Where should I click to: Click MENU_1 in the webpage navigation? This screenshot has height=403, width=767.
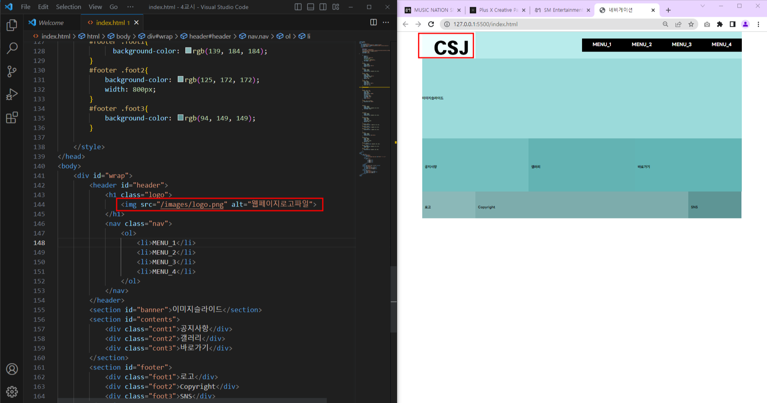tap(602, 45)
